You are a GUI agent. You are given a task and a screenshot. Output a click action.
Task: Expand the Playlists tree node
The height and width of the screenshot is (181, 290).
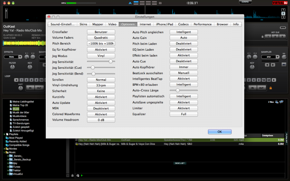click(x=4, y=134)
